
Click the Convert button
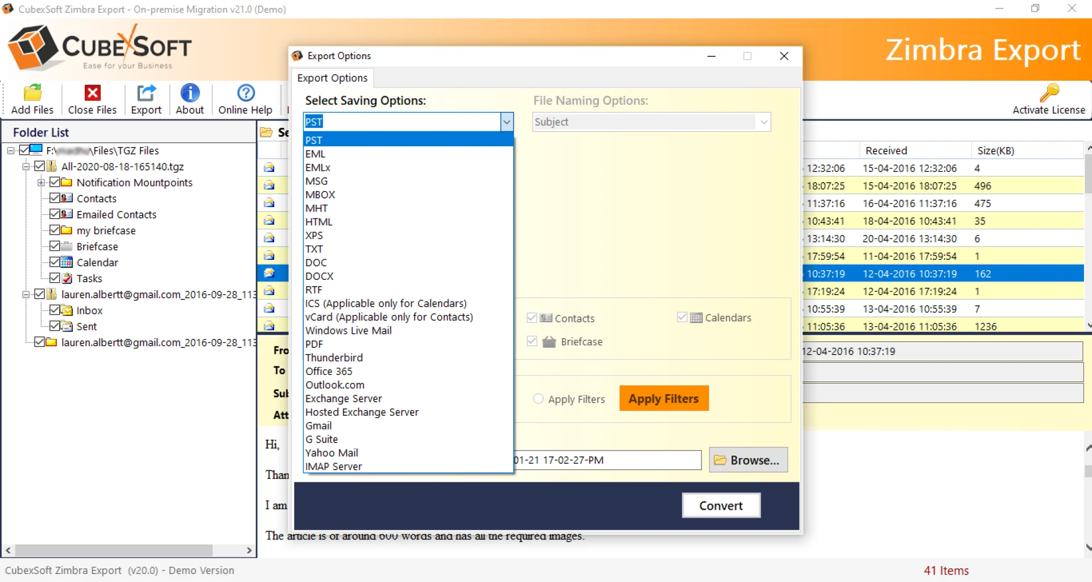[721, 505]
